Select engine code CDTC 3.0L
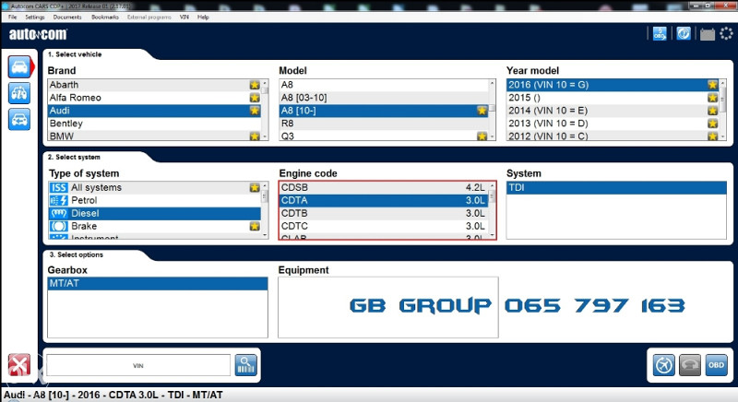Viewport: 738px width, 402px height. (384, 226)
